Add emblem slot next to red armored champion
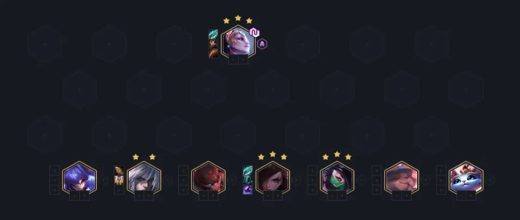This screenshot has height=220, width=520. 232,180
